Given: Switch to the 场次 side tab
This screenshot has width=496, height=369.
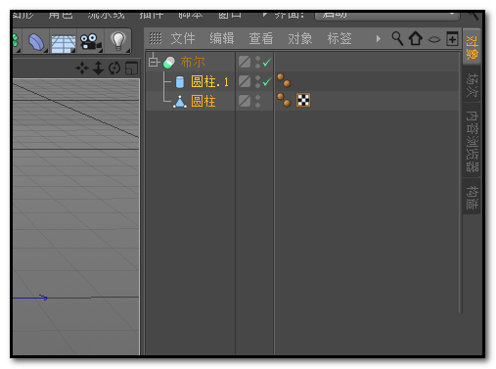Looking at the screenshot, I should [x=472, y=84].
